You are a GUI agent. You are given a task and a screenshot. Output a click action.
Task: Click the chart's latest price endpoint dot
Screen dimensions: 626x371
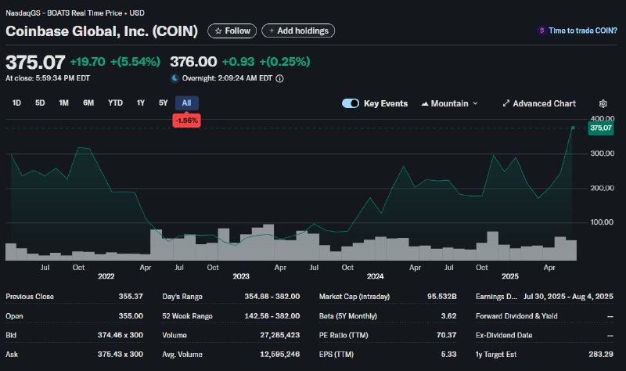click(x=573, y=128)
